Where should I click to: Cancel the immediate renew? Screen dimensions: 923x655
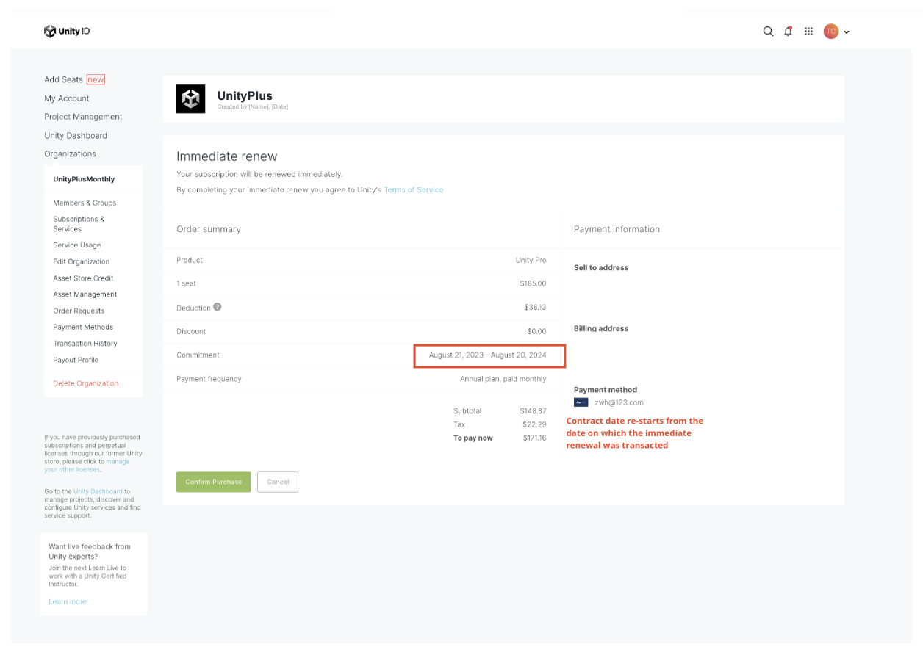click(x=278, y=482)
